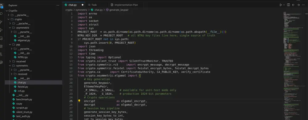
Task: Open the Run and Debug view
Action: click(x=1, y=30)
